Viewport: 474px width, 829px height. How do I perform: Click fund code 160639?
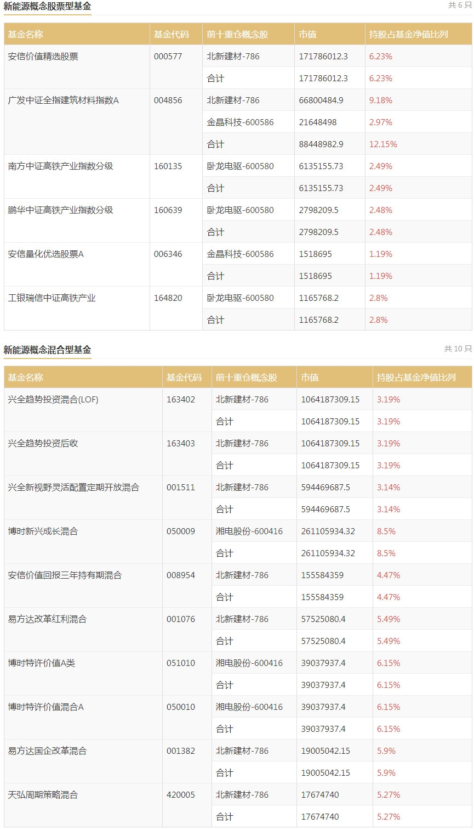pos(168,210)
